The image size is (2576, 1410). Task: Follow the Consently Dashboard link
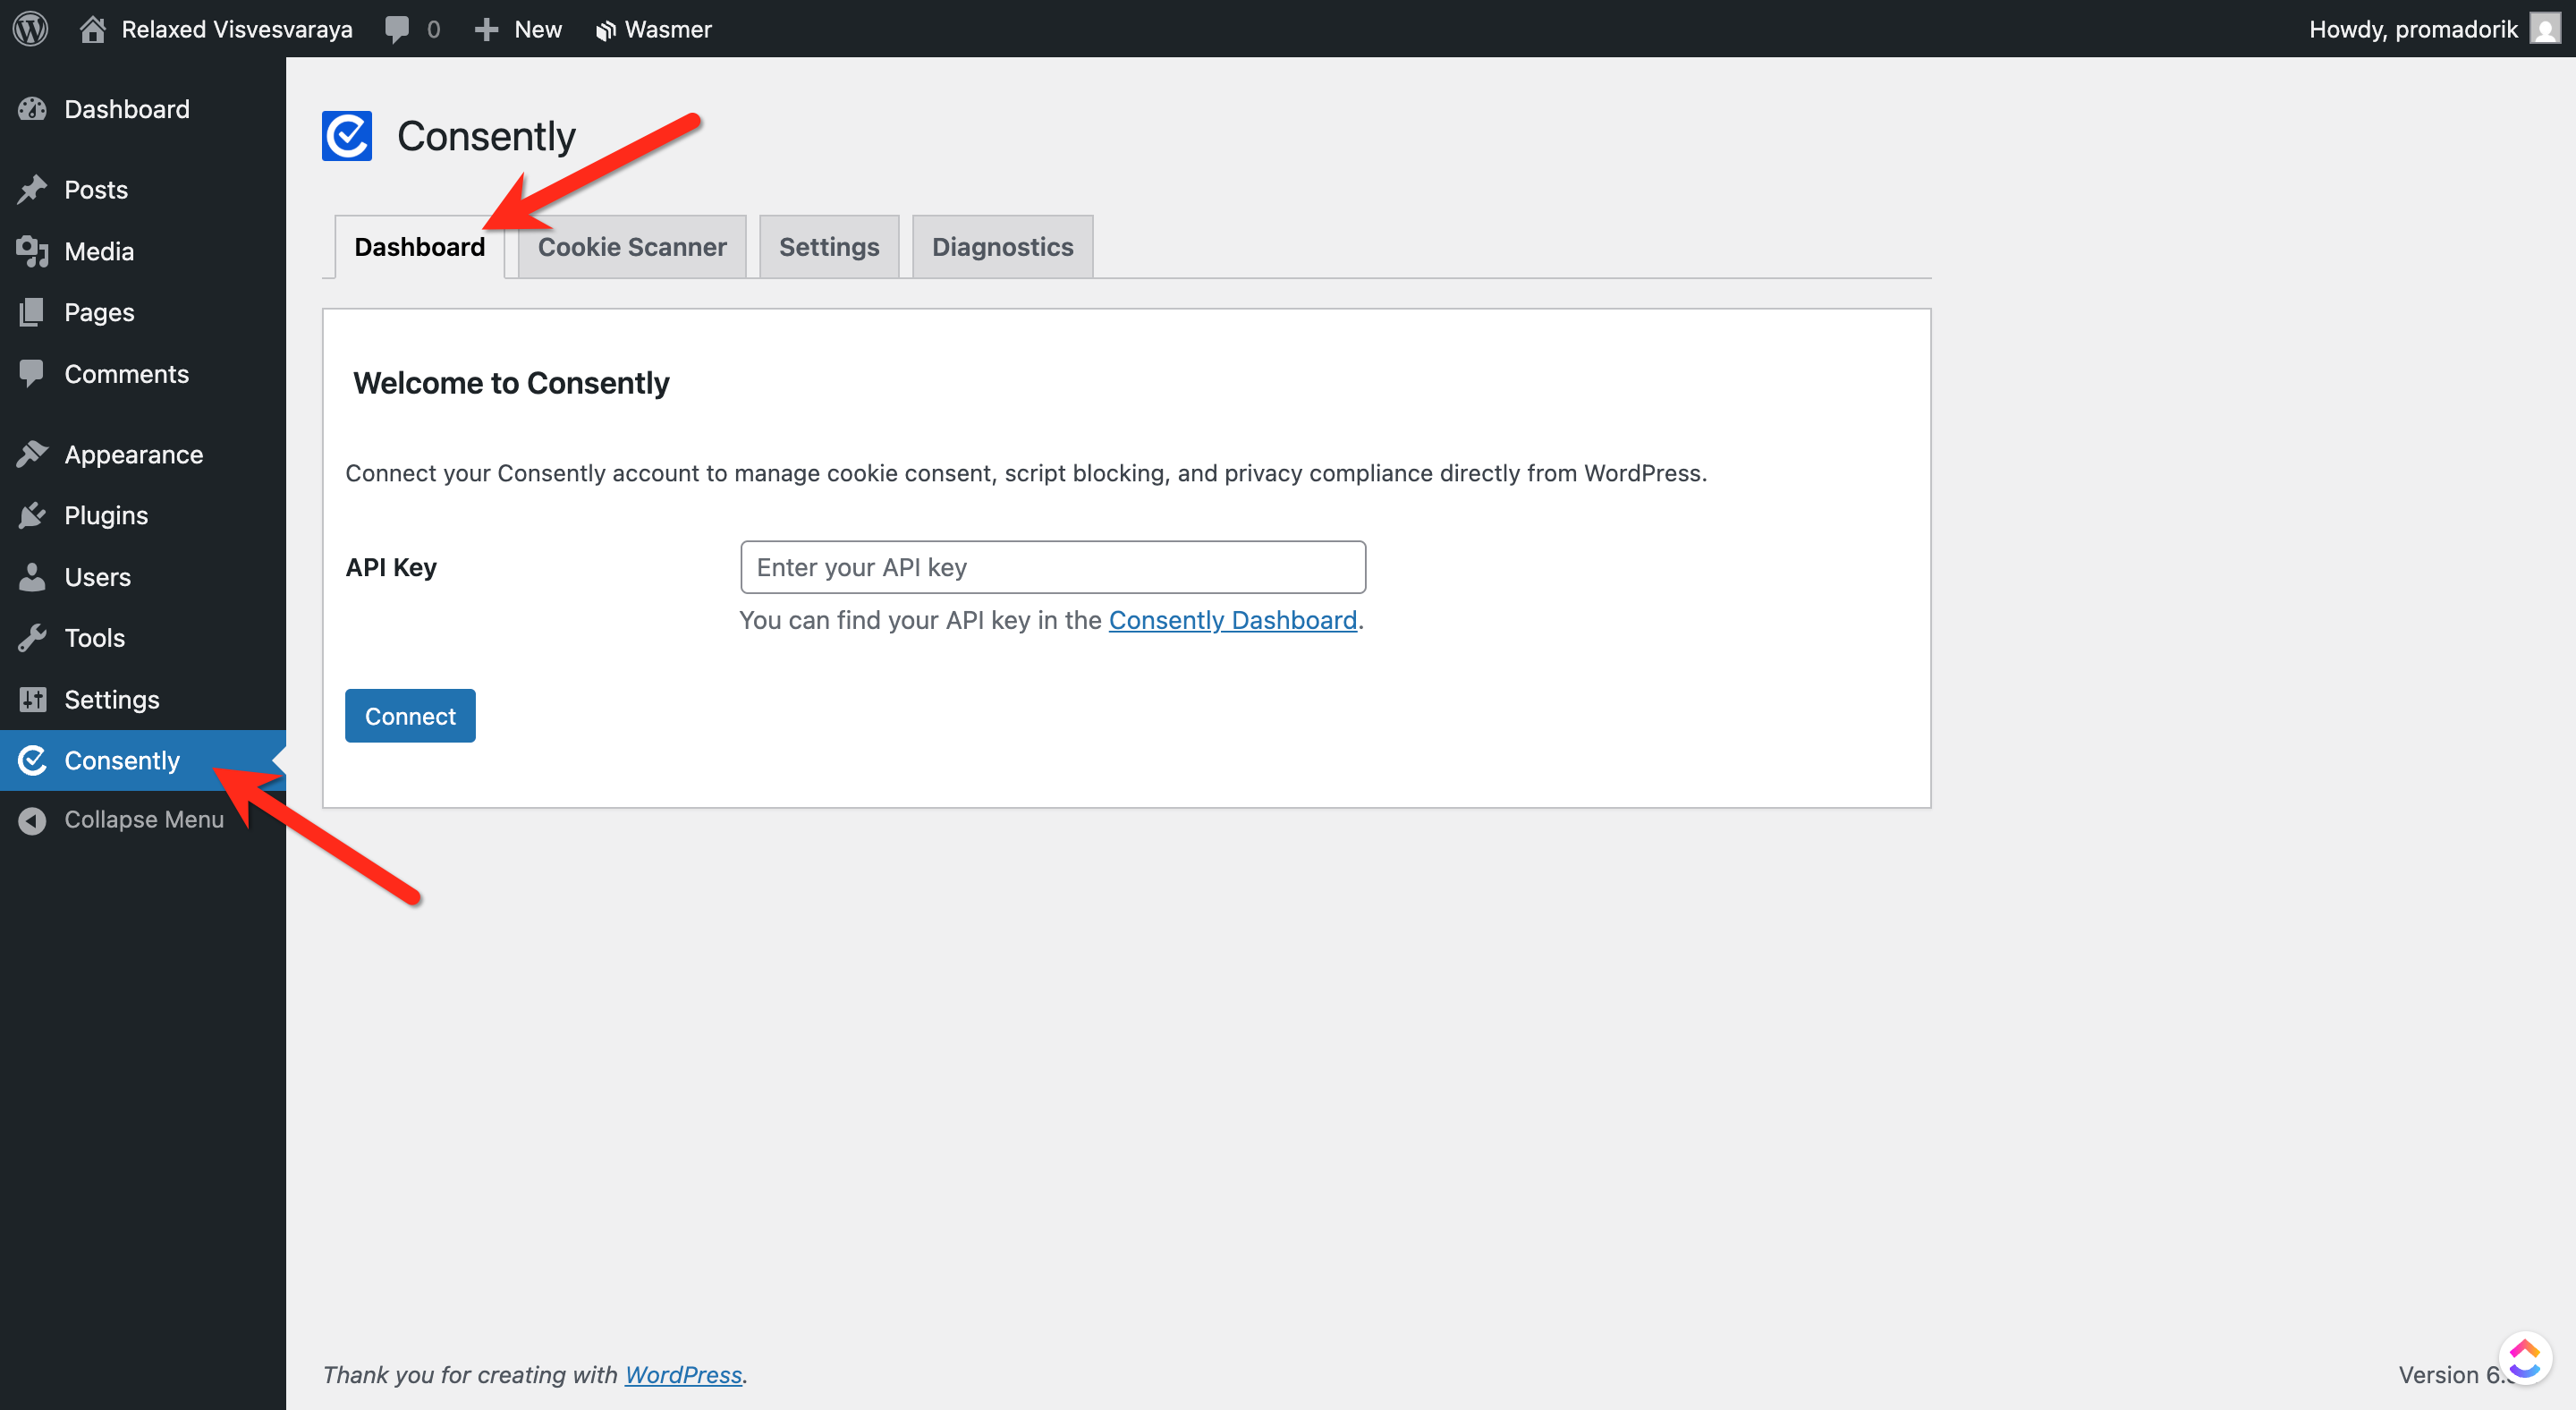(x=1232, y=620)
